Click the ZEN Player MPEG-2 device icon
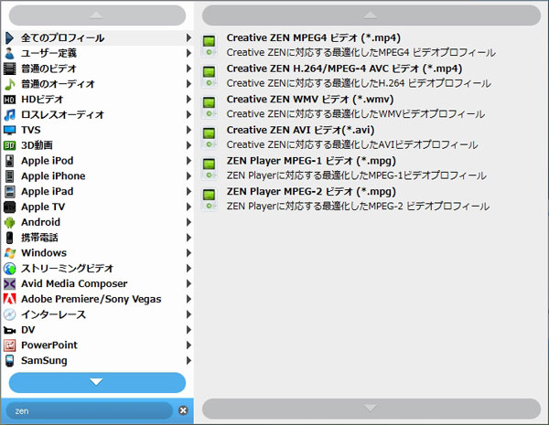Viewport: 549px width, 425px height. click(x=209, y=199)
